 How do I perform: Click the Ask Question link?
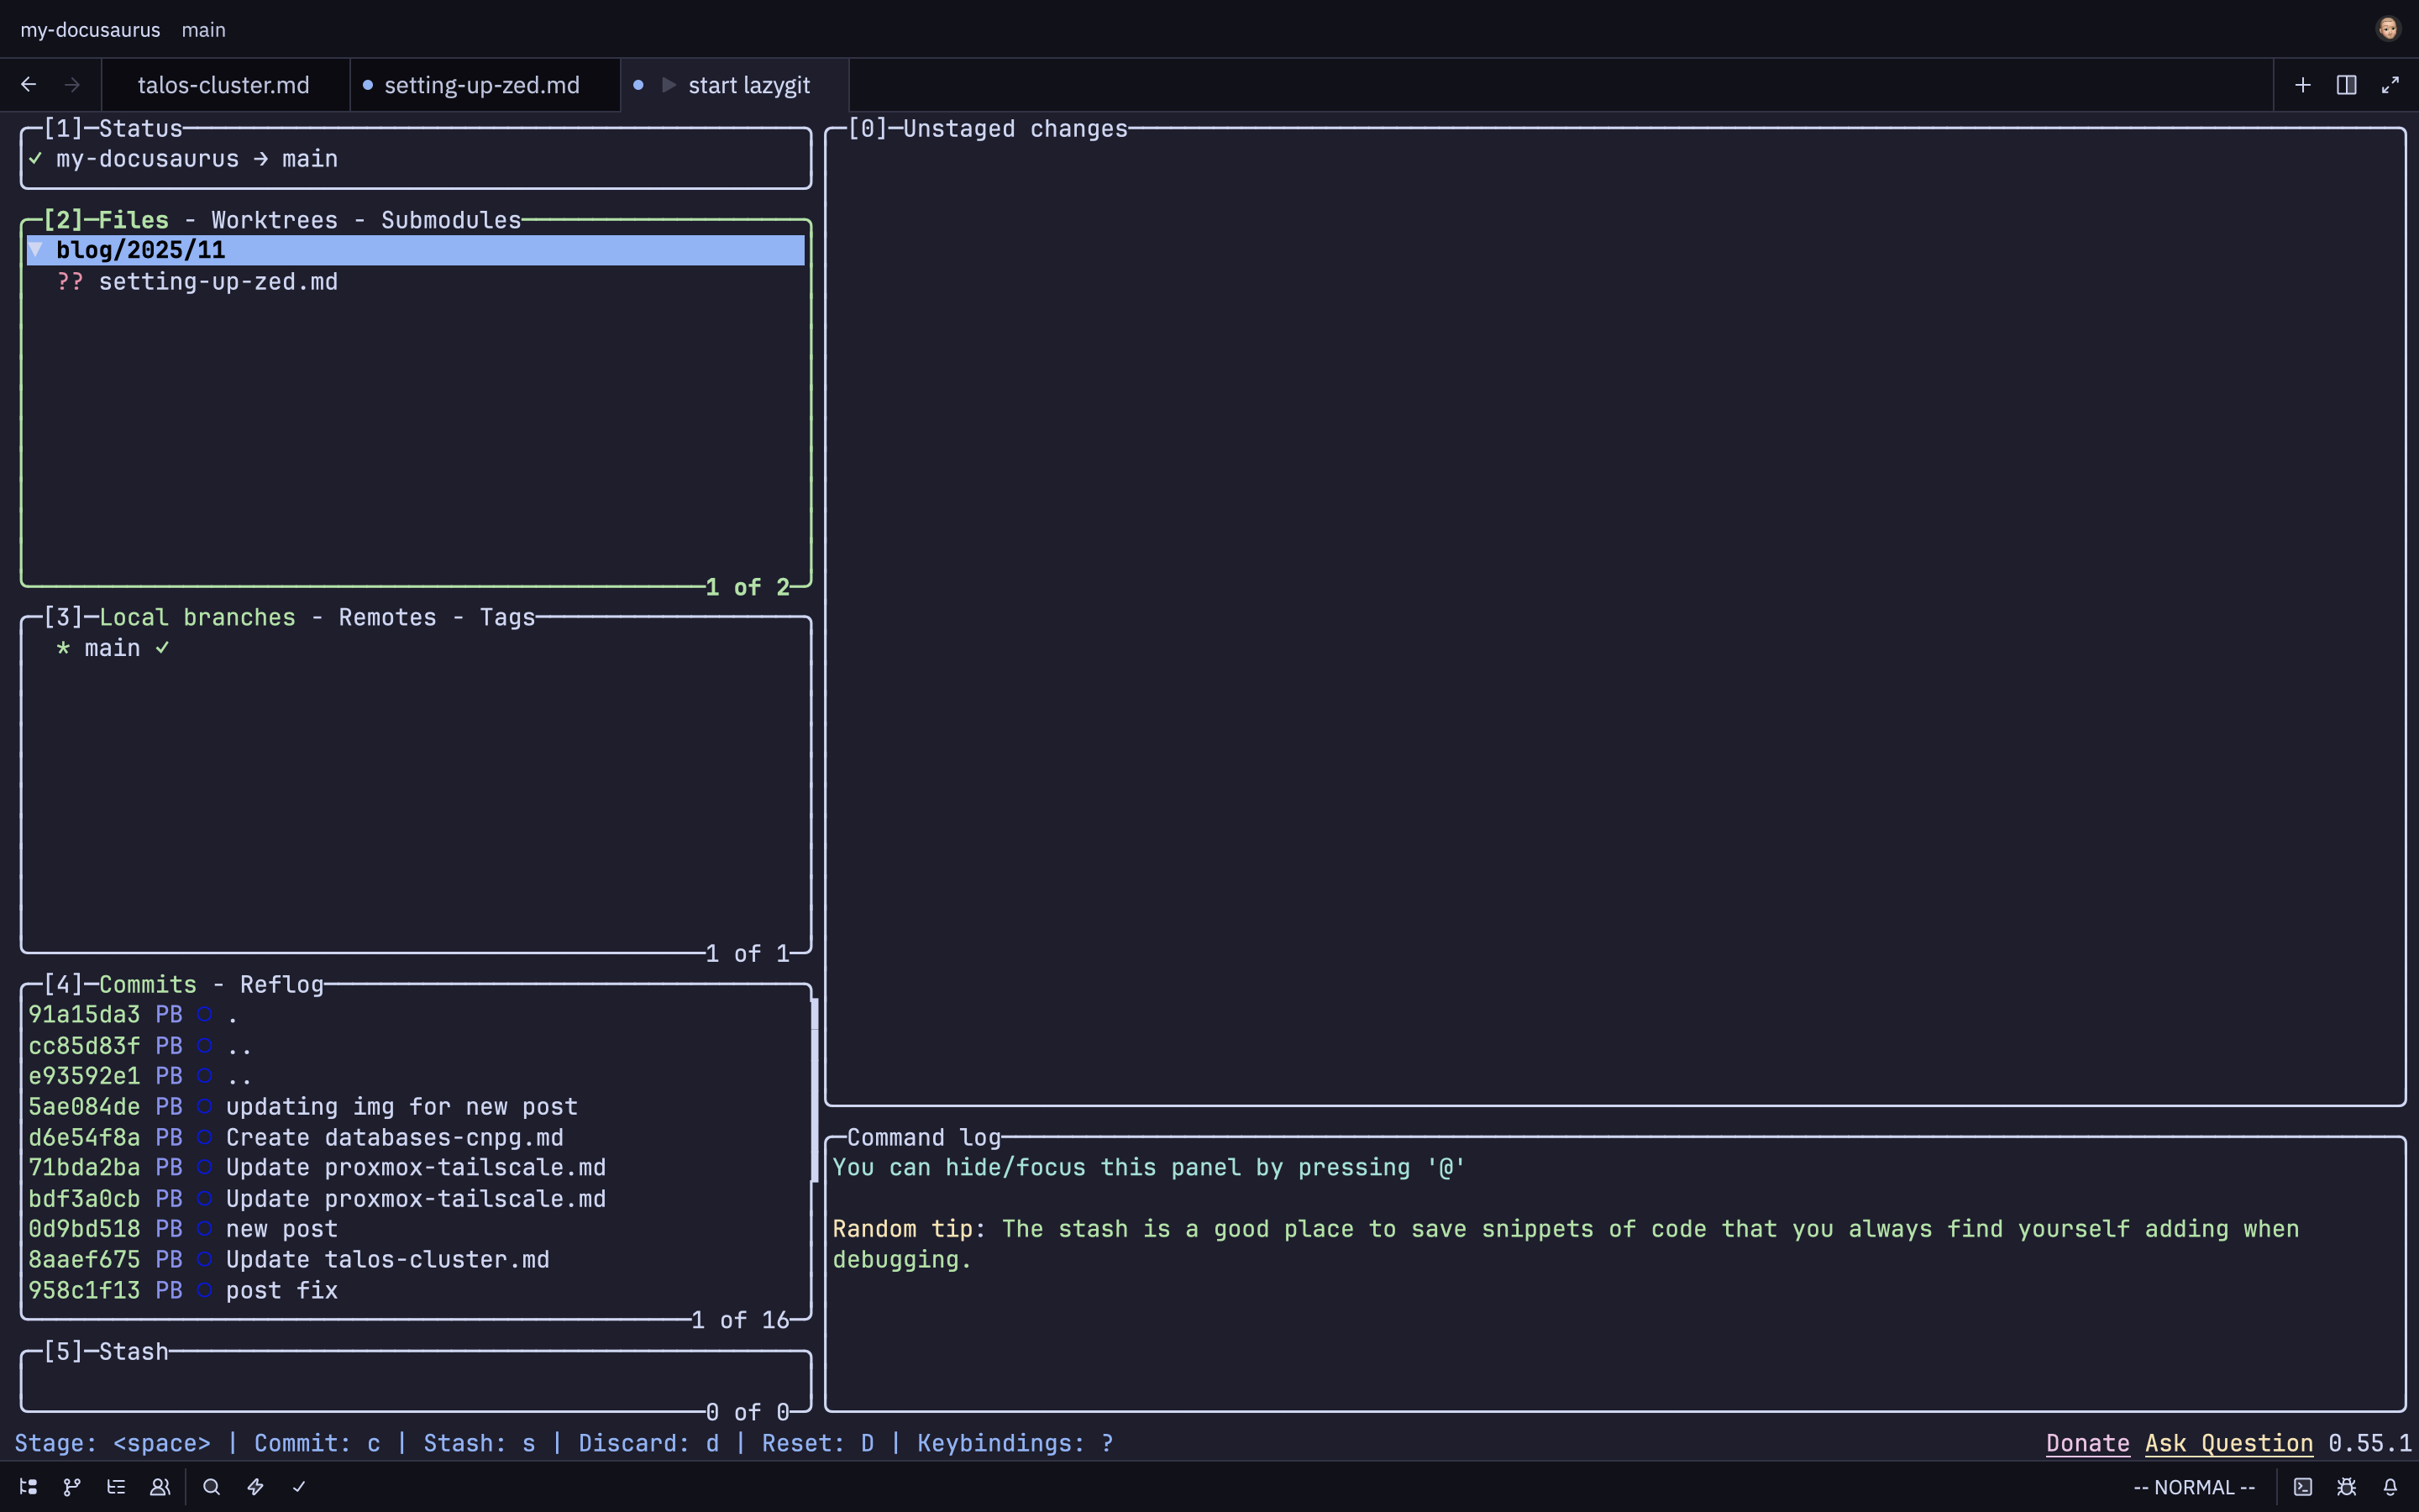tap(2228, 1443)
